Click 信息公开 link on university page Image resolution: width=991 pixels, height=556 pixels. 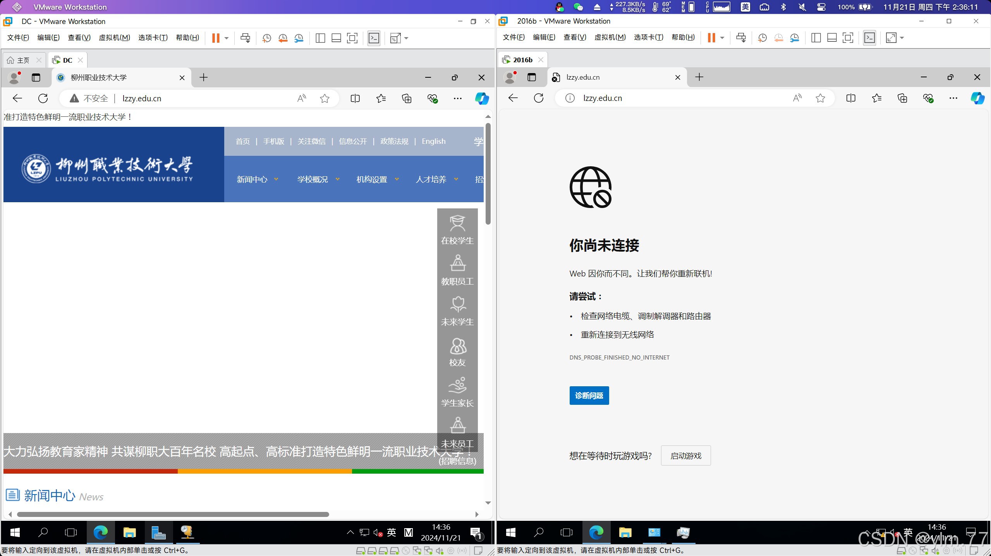point(353,141)
